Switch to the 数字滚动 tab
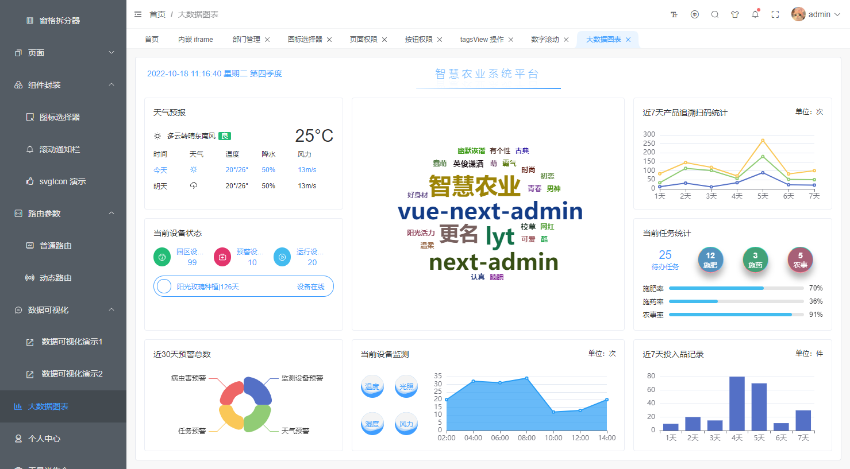The height and width of the screenshot is (469, 850). 545,40
